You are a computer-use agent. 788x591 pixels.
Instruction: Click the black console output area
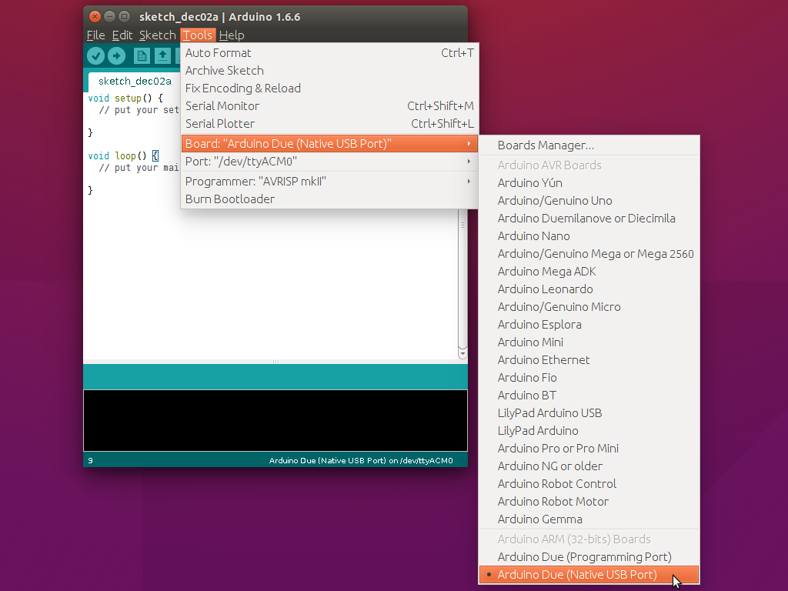tap(275, 421)
